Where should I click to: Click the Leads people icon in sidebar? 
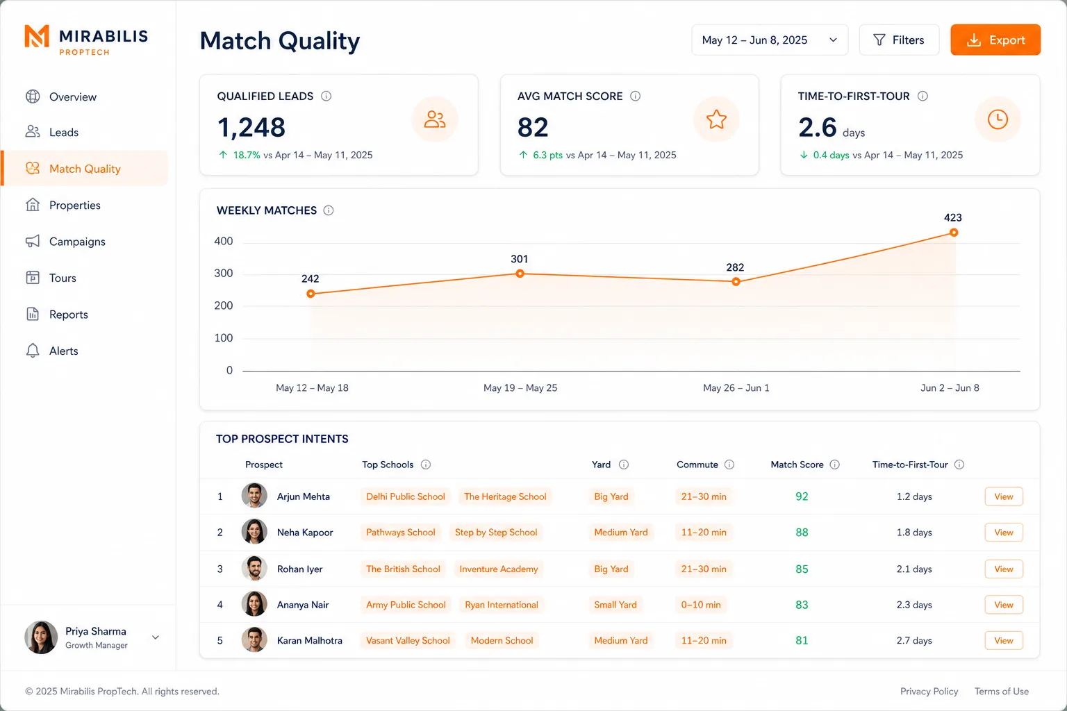(33, 132)
